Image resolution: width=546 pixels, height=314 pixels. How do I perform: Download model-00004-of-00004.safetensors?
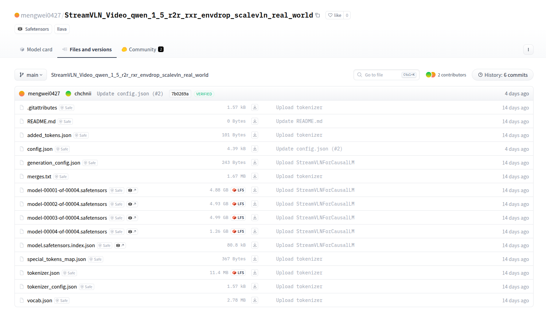(x=255, y=231)
